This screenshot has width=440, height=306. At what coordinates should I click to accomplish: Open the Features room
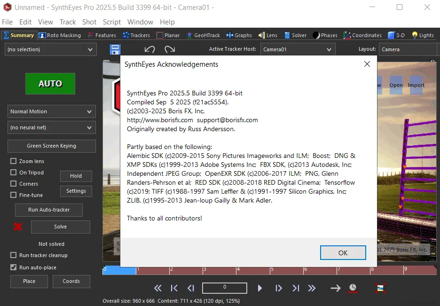click(x=102, y=35)
